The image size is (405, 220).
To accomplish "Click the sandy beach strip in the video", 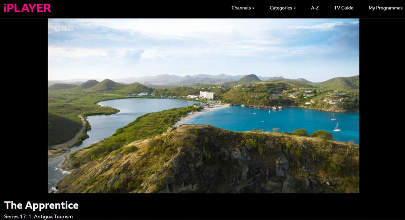I will tap(200, 113).
